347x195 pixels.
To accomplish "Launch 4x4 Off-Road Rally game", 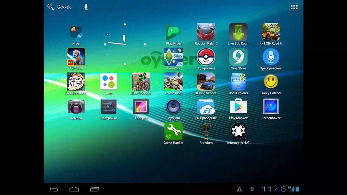I will point(271,32).
